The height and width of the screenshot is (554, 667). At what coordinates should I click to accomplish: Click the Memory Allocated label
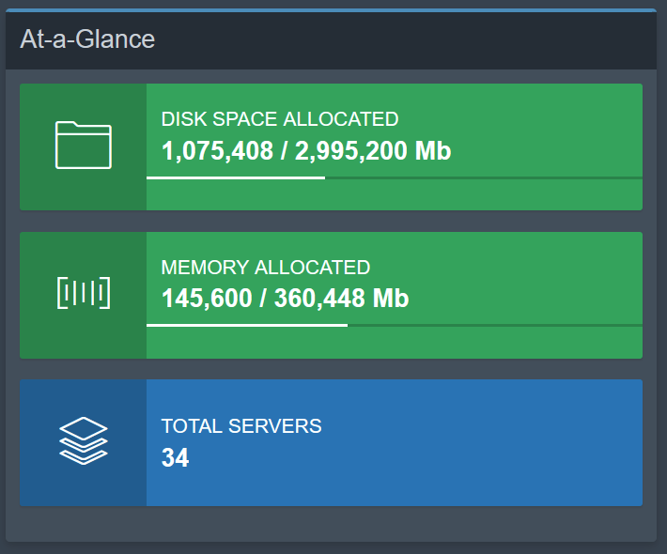point(266,268)
